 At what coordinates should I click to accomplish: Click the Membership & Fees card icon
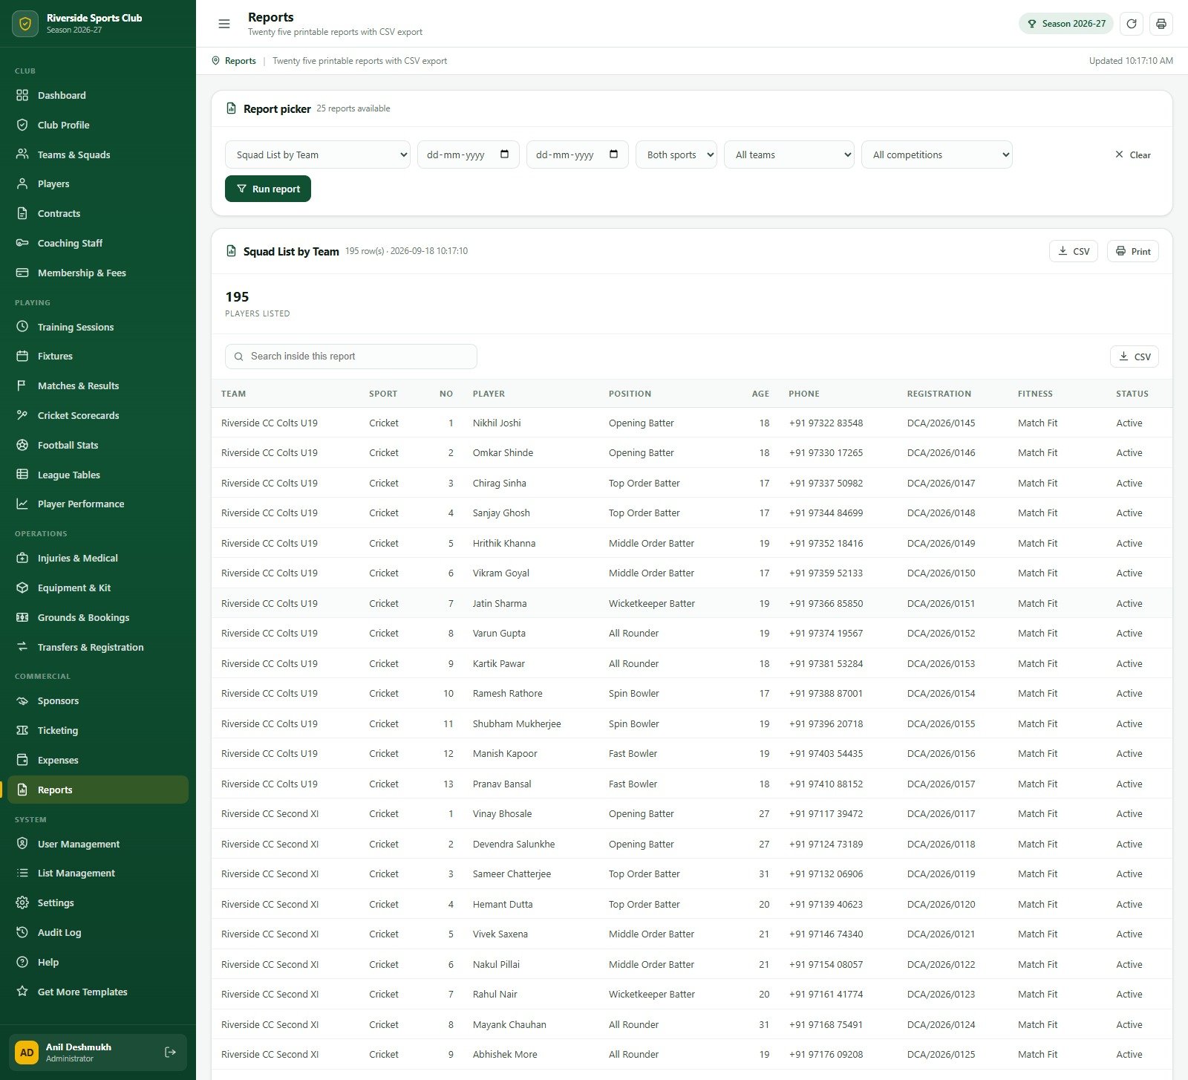click(x=22, y=273)
